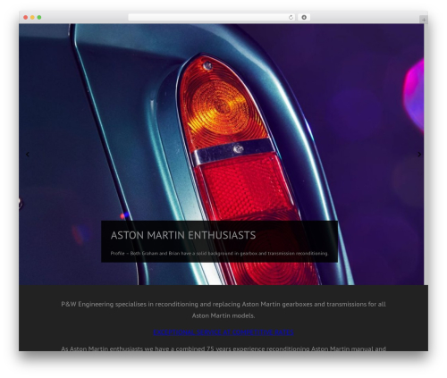The image size is (447, 378).
Task: Click the Aston Martin Enthusiasts slide heading
Action: [183, 235]
